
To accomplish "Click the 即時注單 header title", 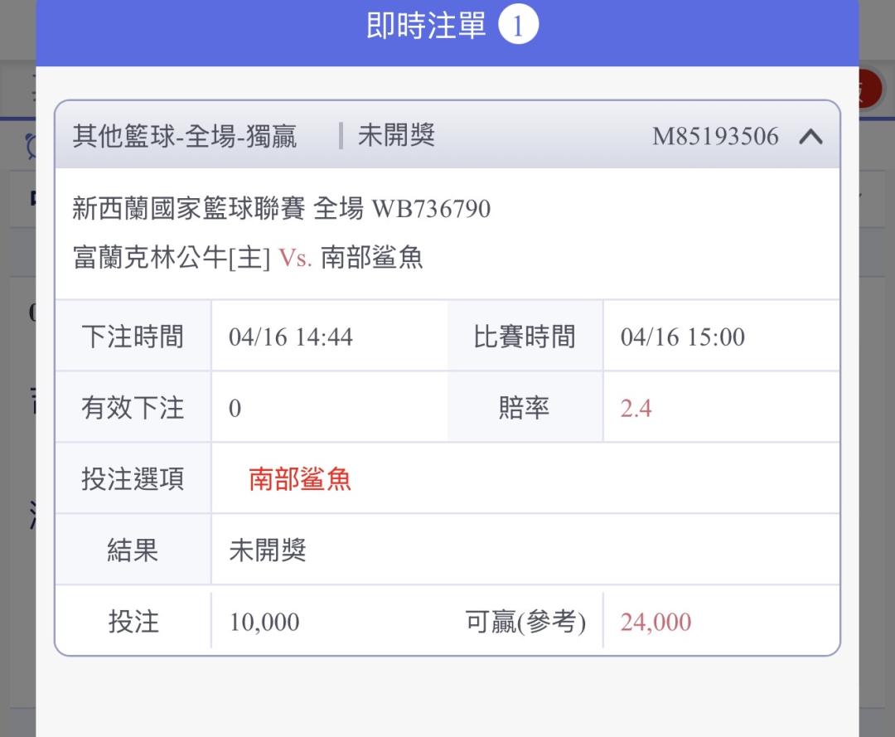I will point(426,27).
